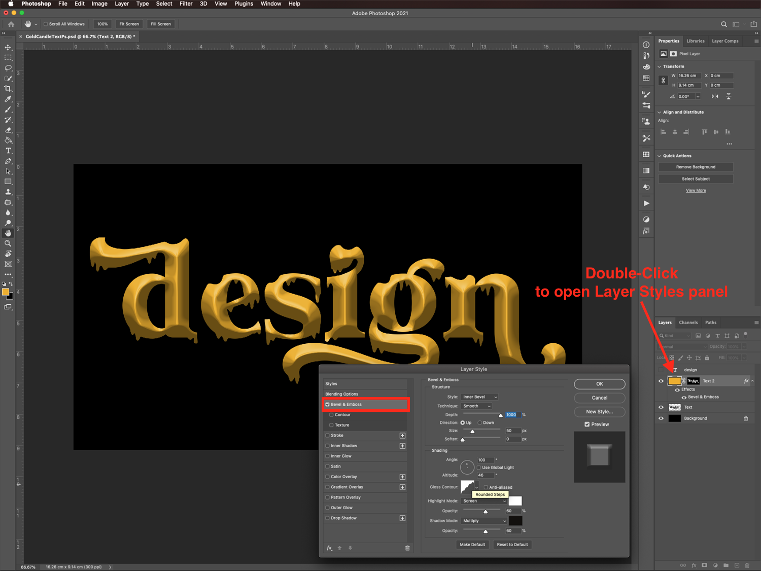
Task: Open the Layer menu
Action: pyautogui.click(x=122, y=4)
